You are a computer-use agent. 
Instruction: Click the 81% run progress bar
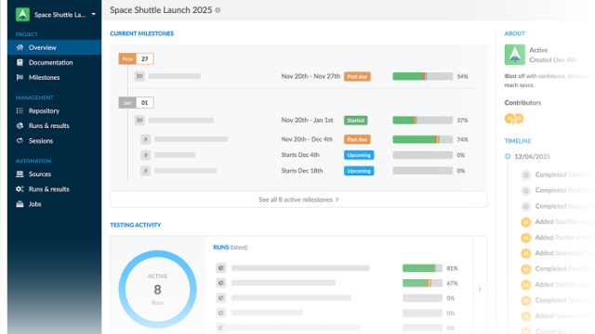click(x=422, y=268)
